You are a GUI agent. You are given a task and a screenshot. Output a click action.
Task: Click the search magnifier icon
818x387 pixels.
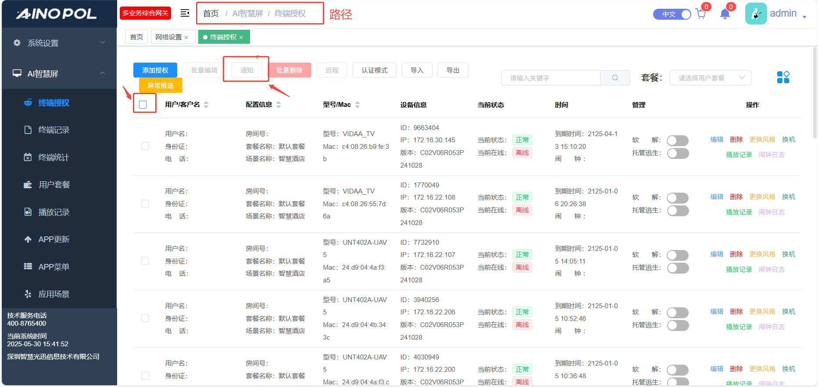click(x=615, y=78)
